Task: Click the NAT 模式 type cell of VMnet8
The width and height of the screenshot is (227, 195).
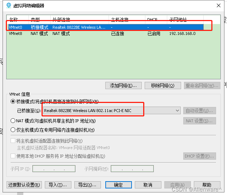Action: [39, 33]
